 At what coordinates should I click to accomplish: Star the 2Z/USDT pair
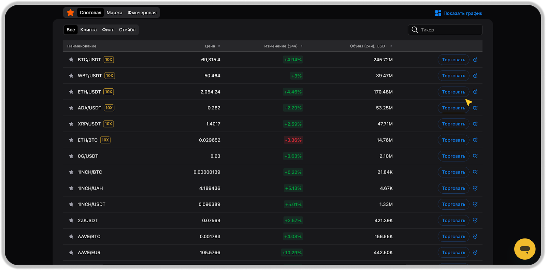click(x=71, y=221)
